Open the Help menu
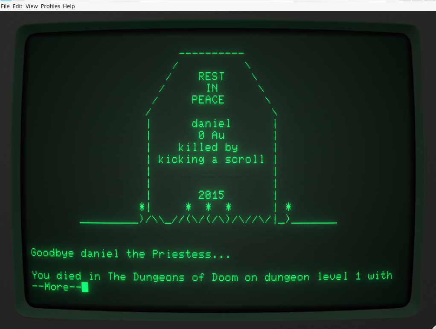The image size is (436, 329). (69, 6)
